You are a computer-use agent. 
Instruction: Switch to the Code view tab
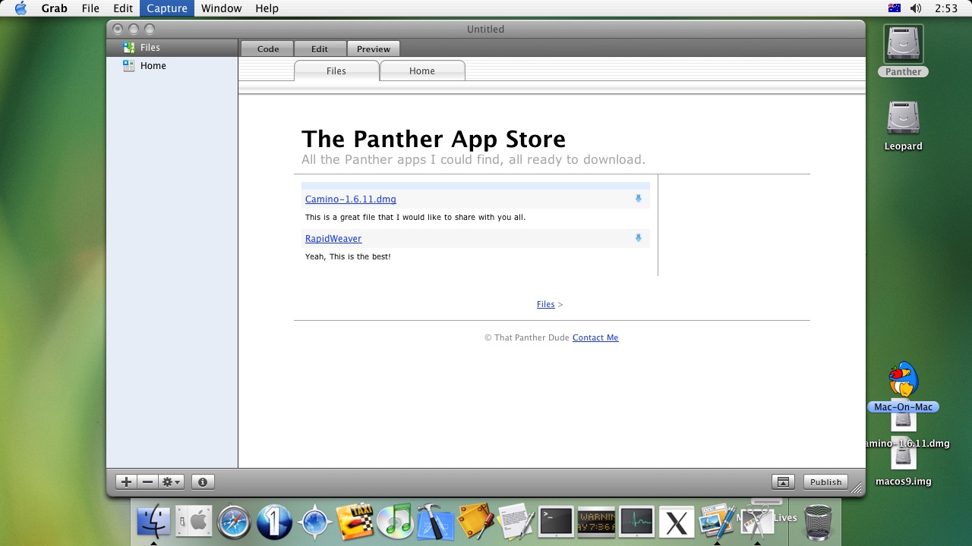[268, 49]
